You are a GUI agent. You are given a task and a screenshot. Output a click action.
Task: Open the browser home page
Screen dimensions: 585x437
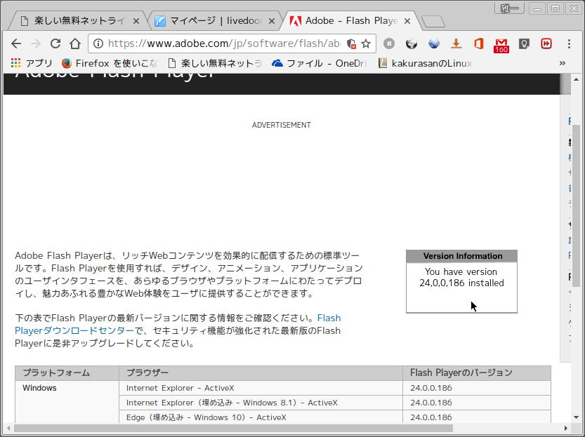coord(75,43)
